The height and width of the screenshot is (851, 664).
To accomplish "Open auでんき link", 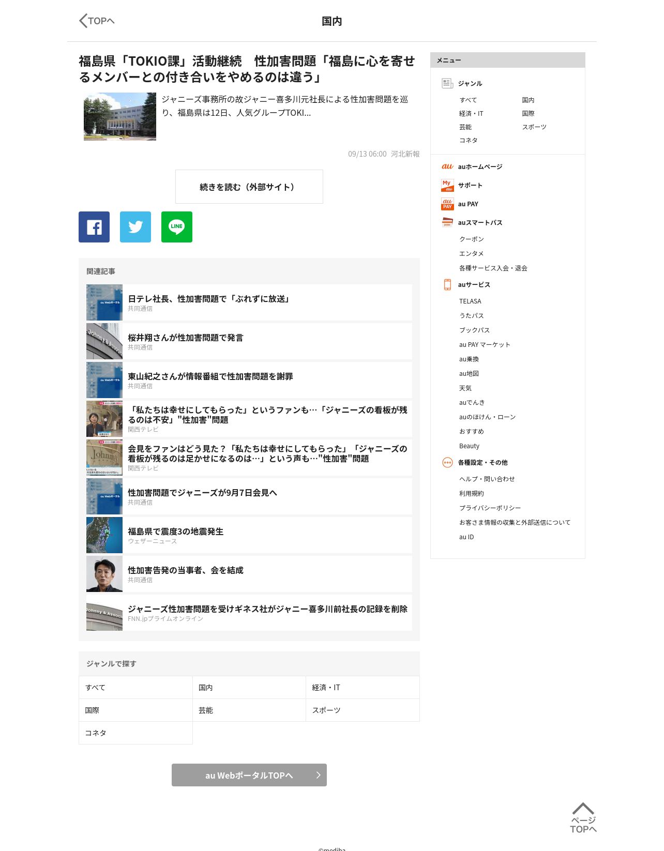I will (x=472, y=402).
